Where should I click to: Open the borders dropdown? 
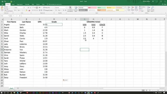(24, 10)
